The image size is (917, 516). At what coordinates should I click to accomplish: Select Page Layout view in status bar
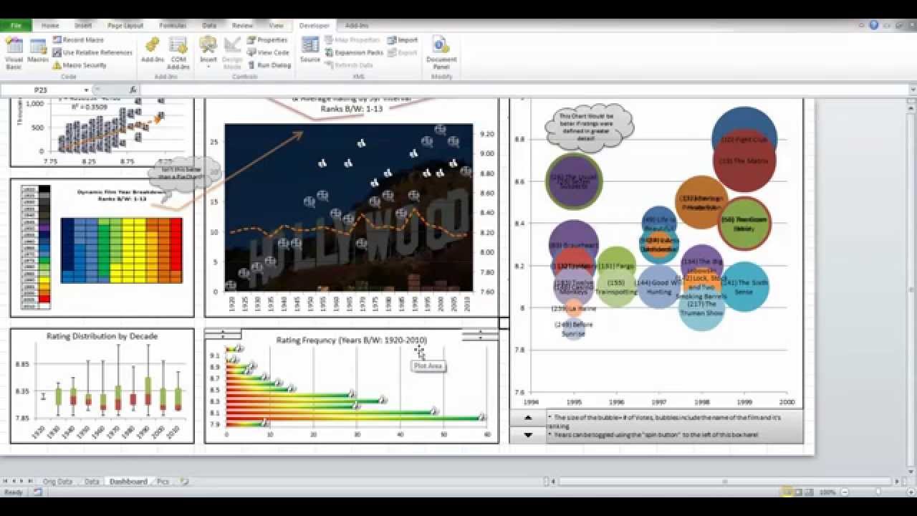[x=799, y=492]
